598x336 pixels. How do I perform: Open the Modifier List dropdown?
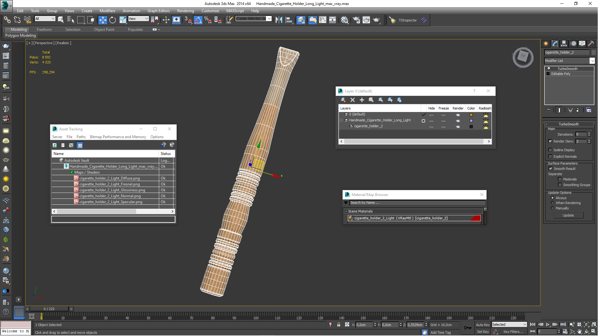coord(570,61)
